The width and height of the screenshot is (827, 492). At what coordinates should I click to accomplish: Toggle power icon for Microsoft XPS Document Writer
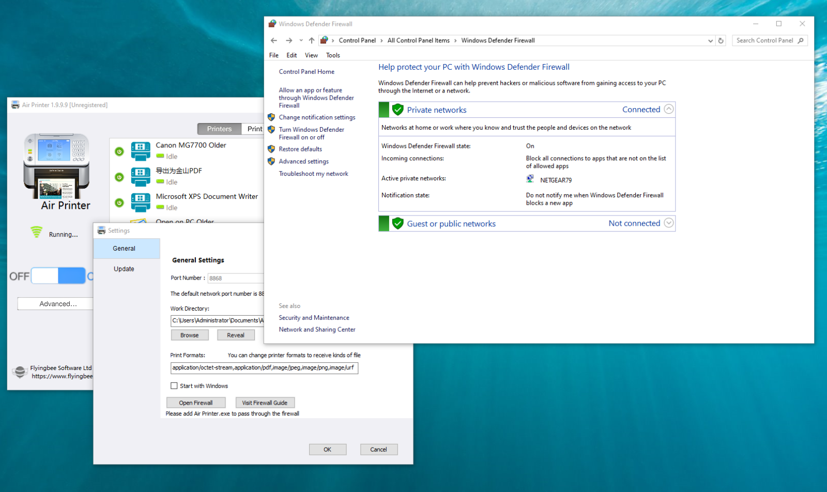tap(119, 203)
